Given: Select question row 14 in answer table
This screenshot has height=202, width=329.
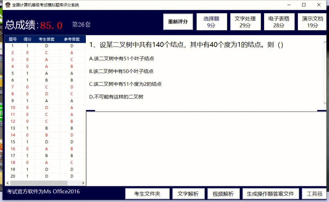Looking at the screenshot, I should [45, 135].
